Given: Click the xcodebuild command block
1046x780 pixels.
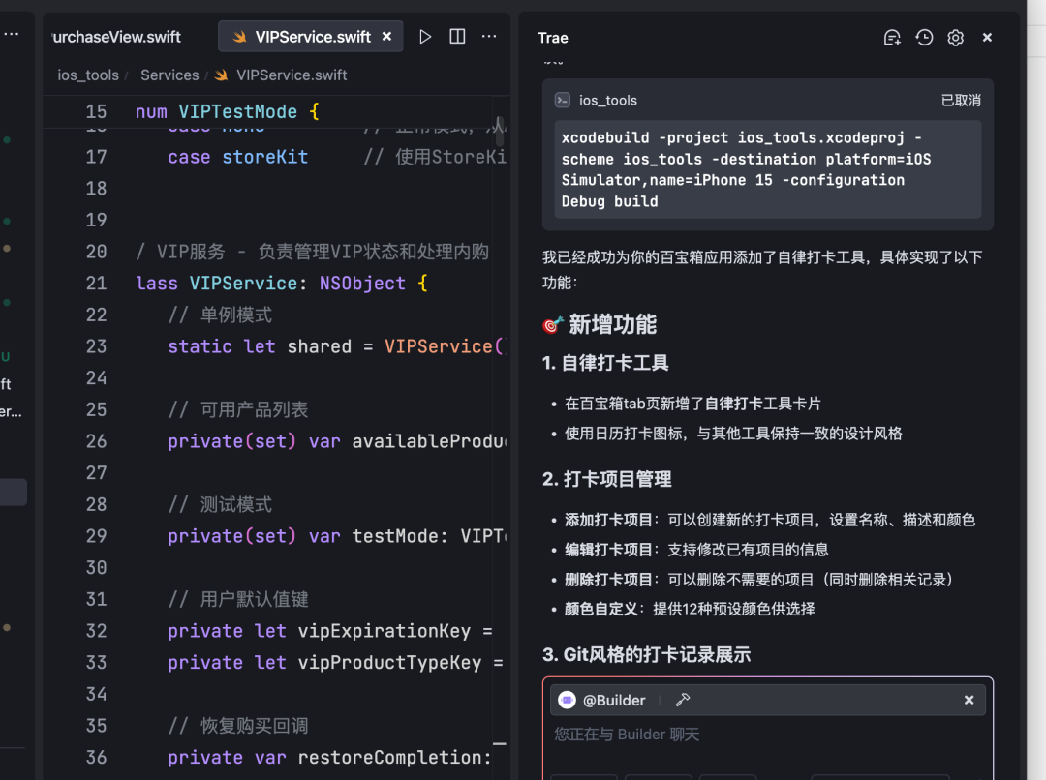Looking at the screenshot, I should (x=768, y=169).
